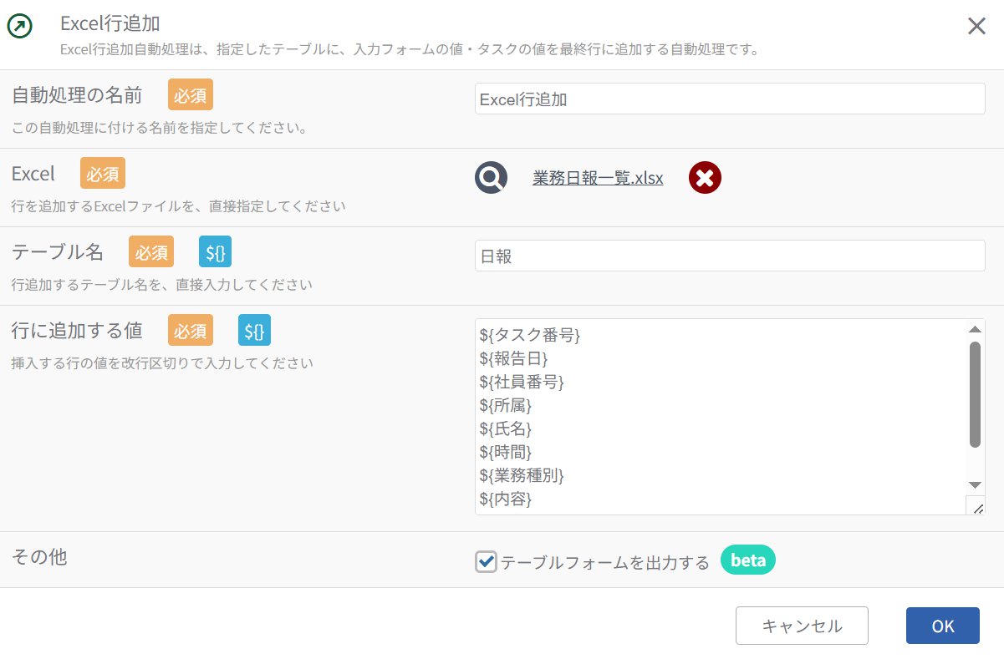The width and height of the screenshot is (1004, 659).
Task: Click the ${タスク番号} line
Action: (530, 335)
